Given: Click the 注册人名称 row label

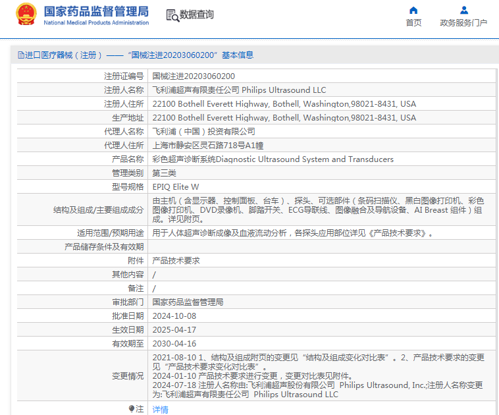Looking at the screenshot, I should [x=124, y=90].
